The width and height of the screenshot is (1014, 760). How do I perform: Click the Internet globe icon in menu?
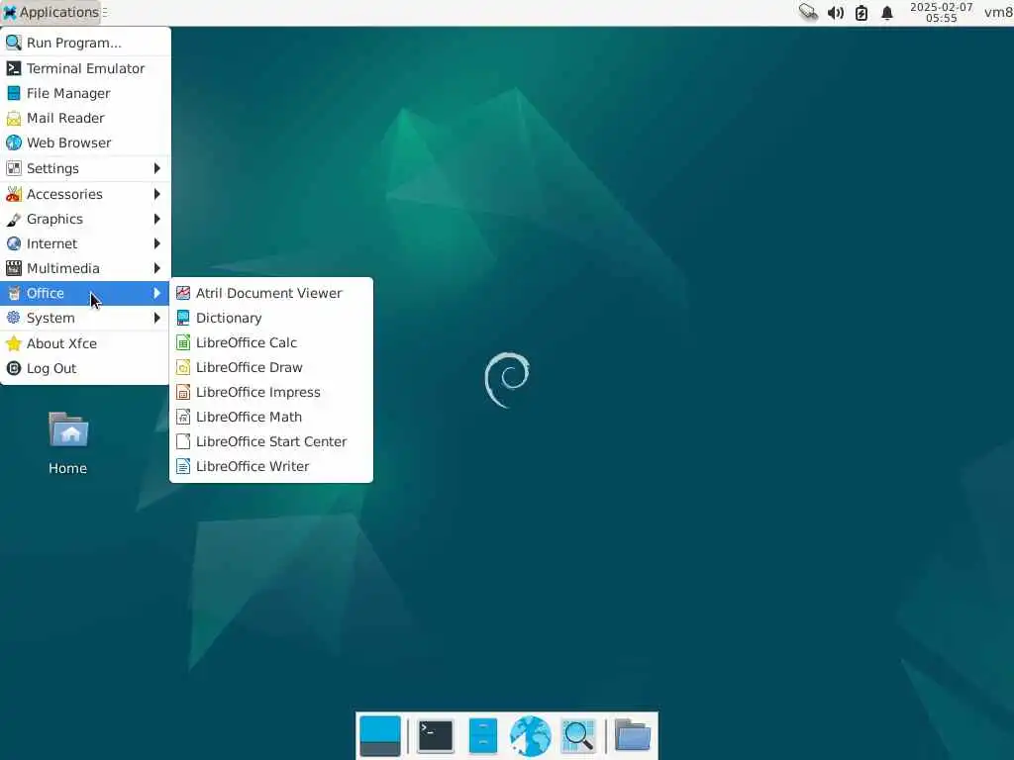[x=14, y=243]
